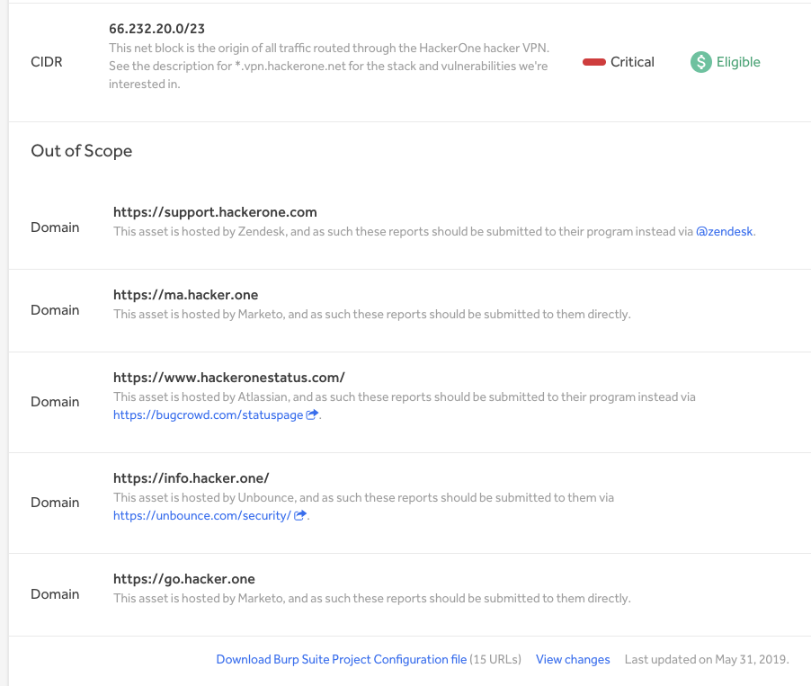The image size is (811, 686).
Task: Click Last updated on May 31, 2019 text
Action: [707, 660]
